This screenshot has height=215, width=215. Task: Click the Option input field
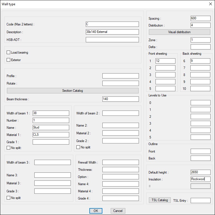(x=121, y=177)
